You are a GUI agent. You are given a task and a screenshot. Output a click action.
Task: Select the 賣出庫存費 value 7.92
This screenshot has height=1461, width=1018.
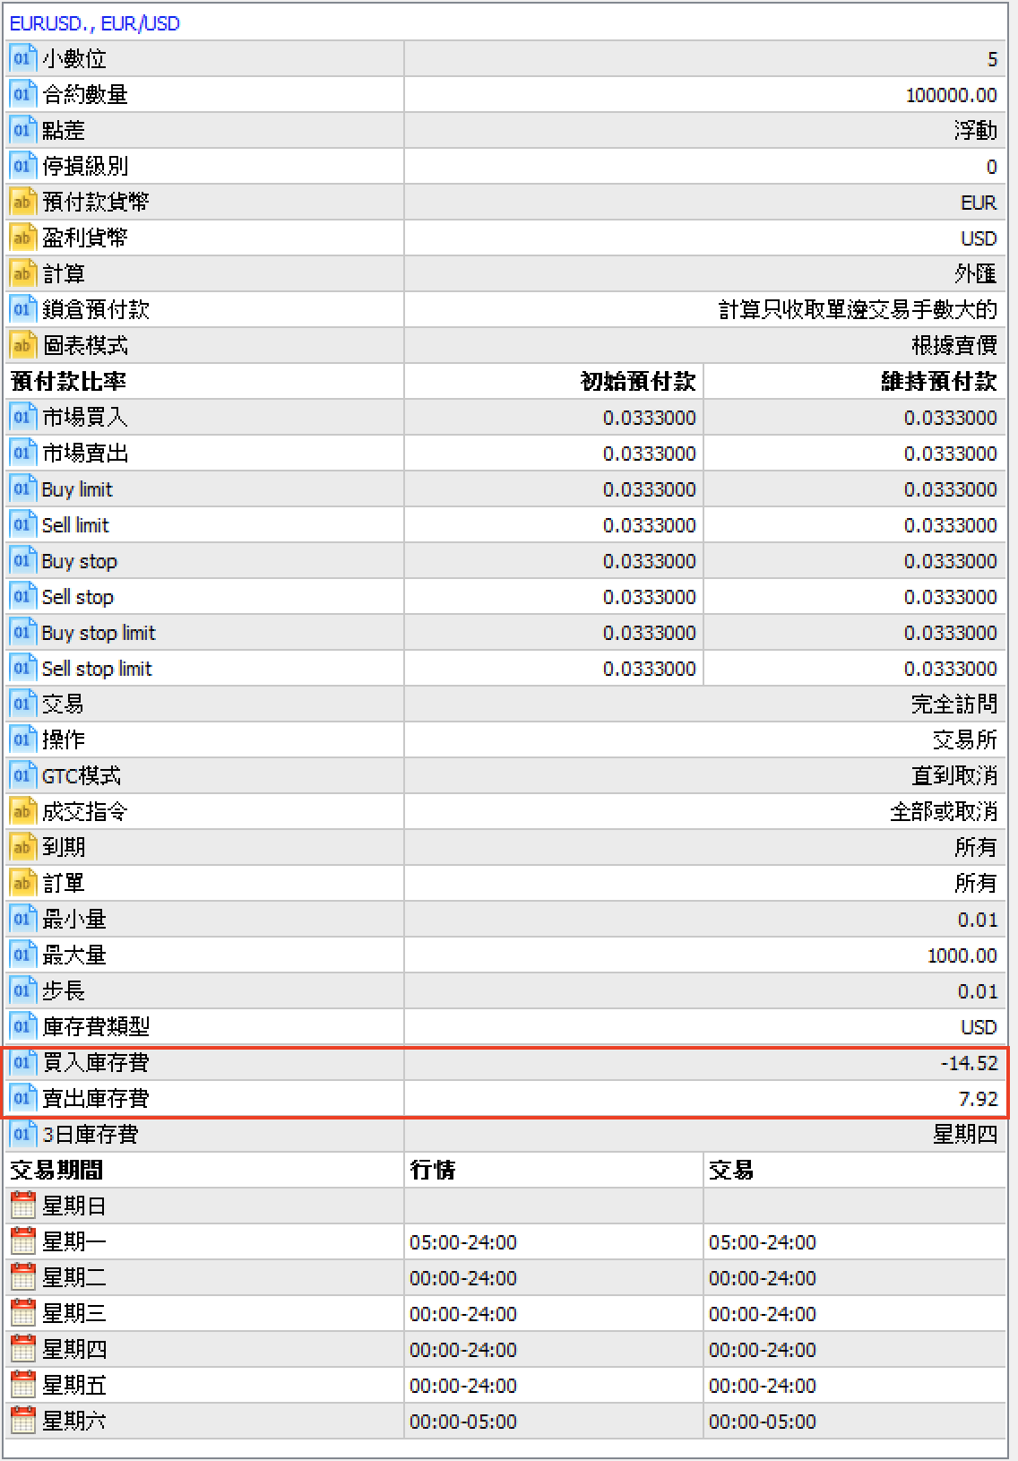pos(978,1098)
